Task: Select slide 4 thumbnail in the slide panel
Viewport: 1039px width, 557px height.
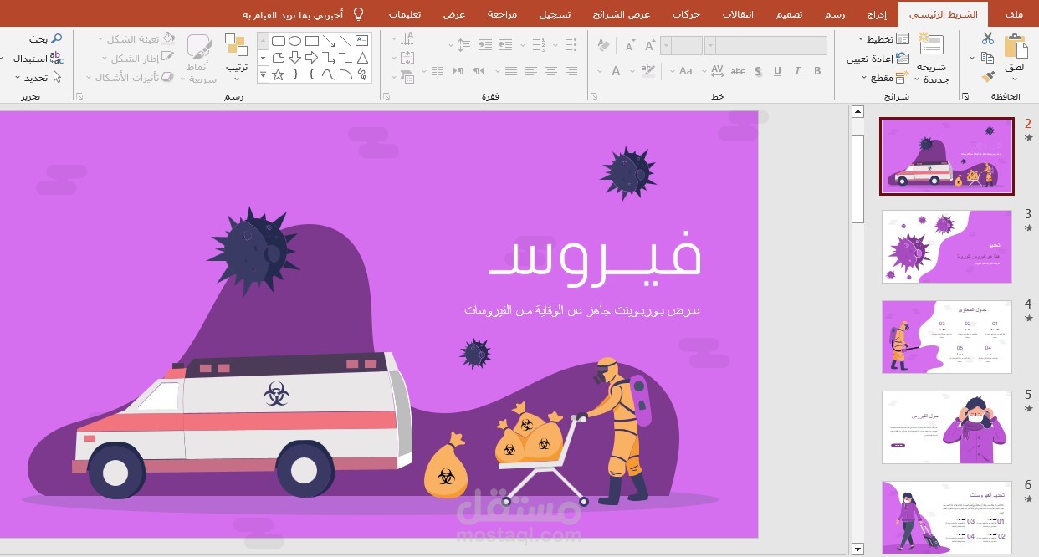Action: [946, 337]
